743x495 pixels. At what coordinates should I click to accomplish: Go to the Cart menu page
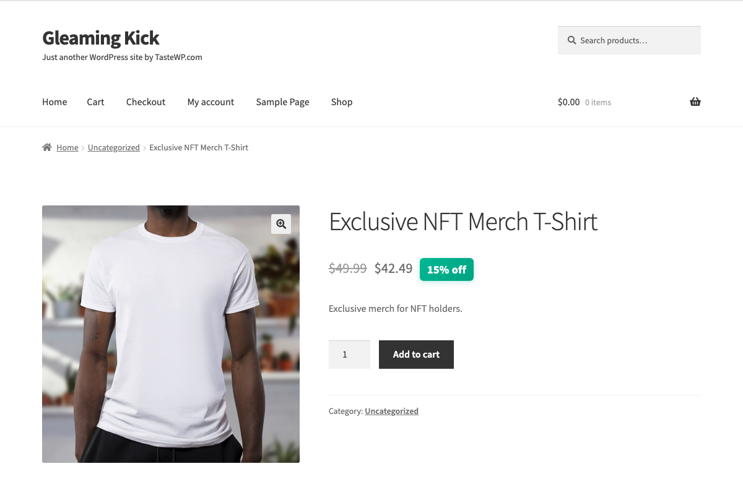tap(95, 102)
